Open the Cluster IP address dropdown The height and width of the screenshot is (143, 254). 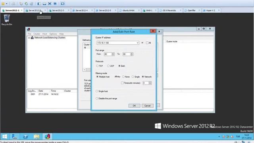(x=137, y=43)
